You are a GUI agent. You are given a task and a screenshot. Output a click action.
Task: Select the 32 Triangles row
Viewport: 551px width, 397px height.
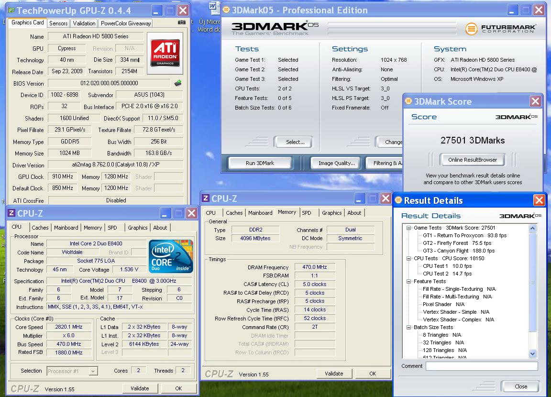(x=443, y=342)
